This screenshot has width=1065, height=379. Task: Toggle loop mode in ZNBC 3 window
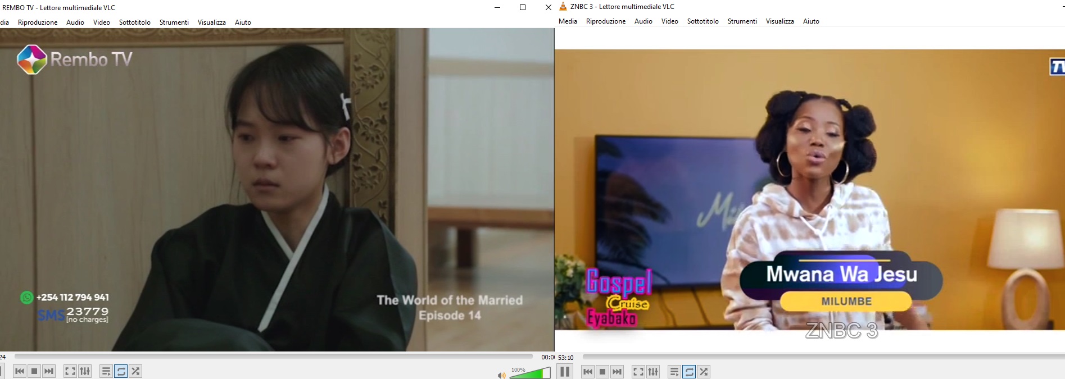click(x=689, y=372)
